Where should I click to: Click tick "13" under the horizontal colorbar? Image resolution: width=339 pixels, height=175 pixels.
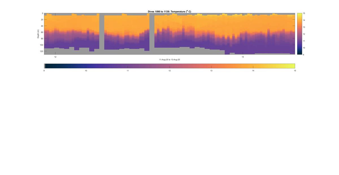click(211, 71)
